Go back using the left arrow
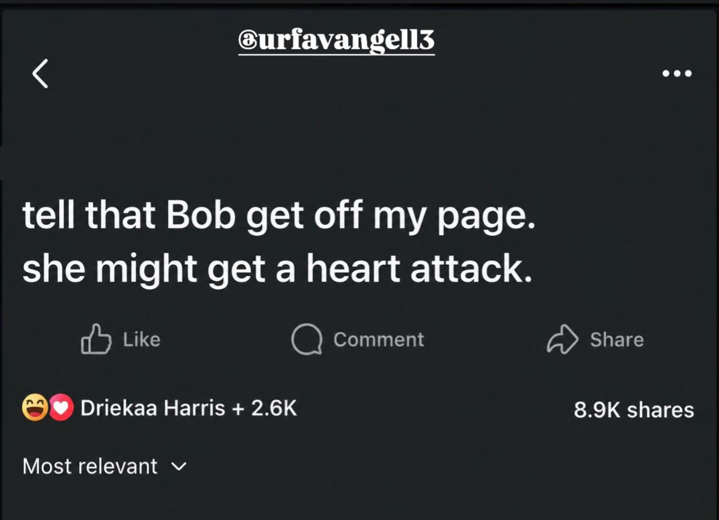719x520 pixels. [x=40, y=73]
